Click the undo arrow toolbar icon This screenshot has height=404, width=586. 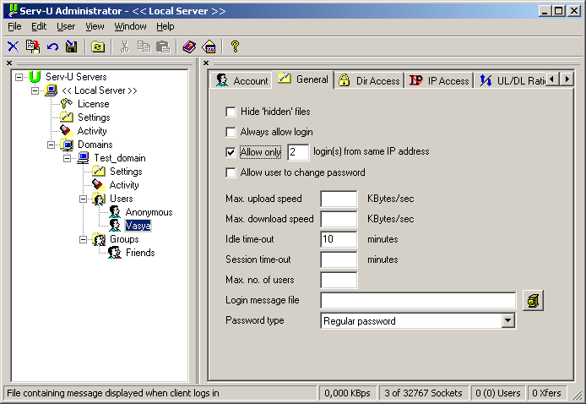click(x=52, y=46)
